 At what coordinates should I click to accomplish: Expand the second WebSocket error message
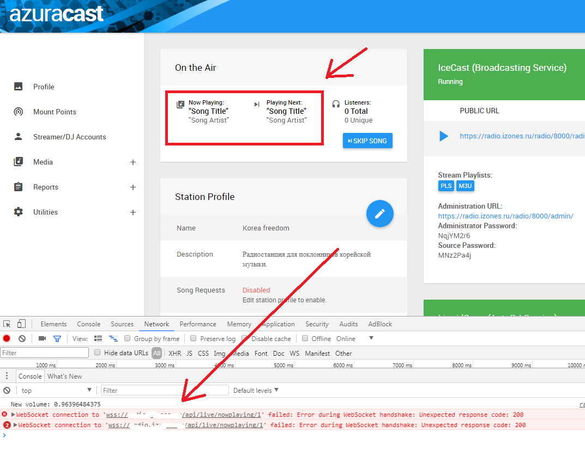coord(16,425)
